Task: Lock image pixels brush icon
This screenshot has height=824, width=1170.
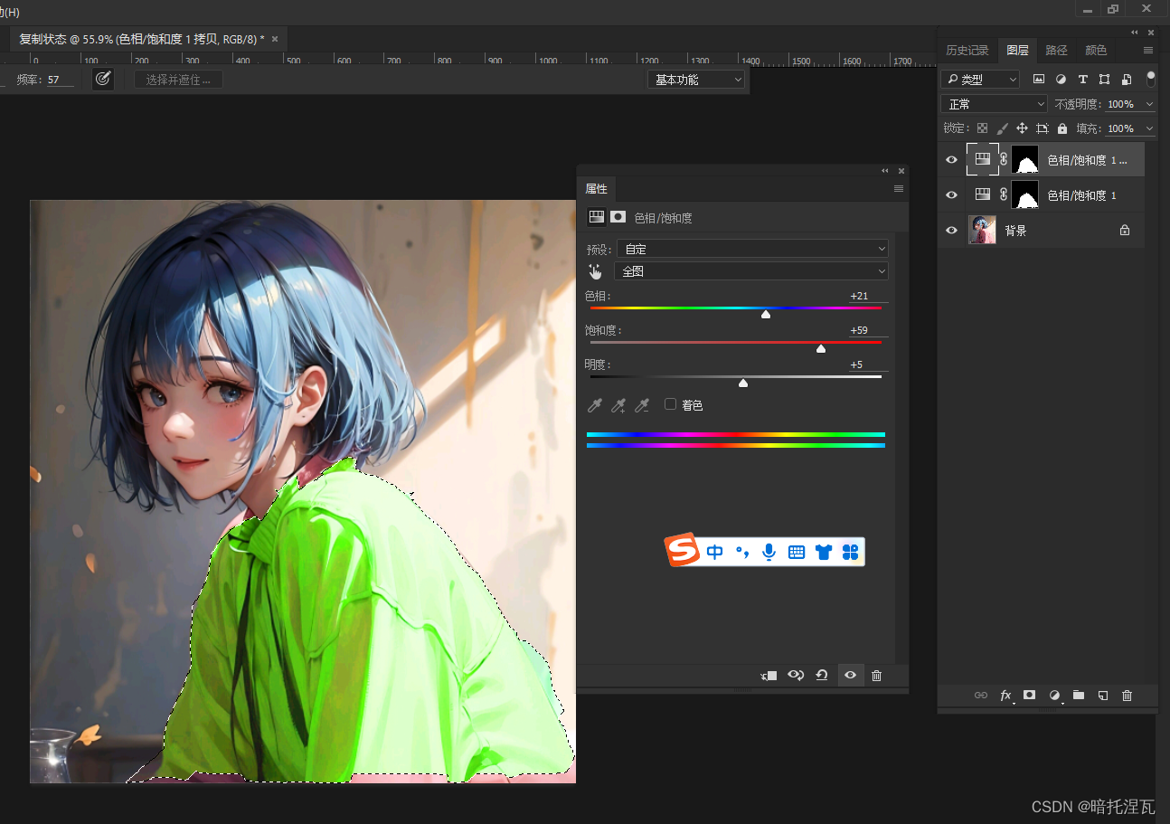Action: pos(1002,128)
